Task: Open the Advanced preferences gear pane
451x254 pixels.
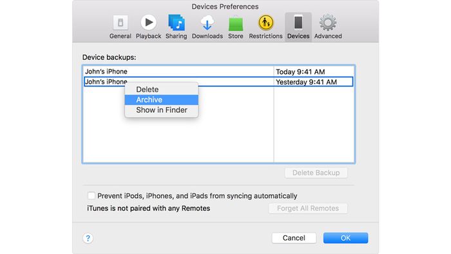Action: [328, 27]
